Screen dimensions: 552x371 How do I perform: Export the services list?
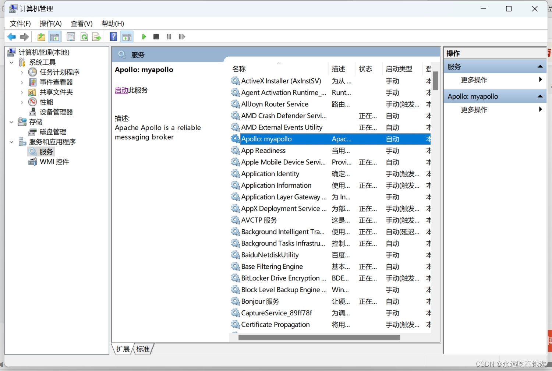tap(96, 36)
